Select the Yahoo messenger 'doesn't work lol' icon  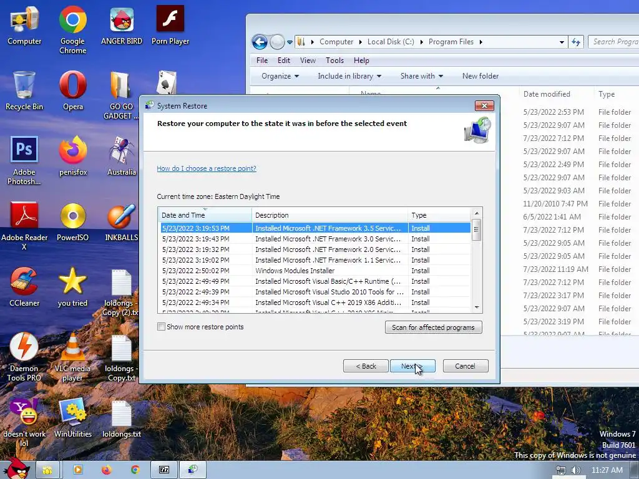(24, 423)
